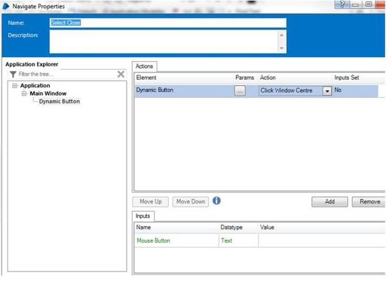Click the Add button

pos(329,201)
